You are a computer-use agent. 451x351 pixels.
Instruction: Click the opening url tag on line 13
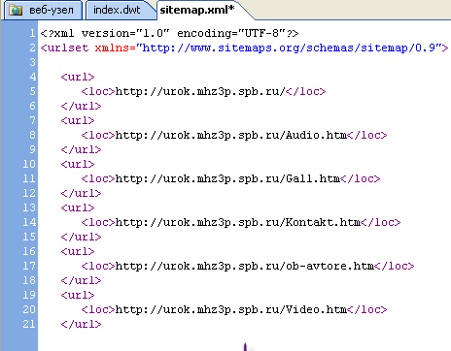point(78,207)
